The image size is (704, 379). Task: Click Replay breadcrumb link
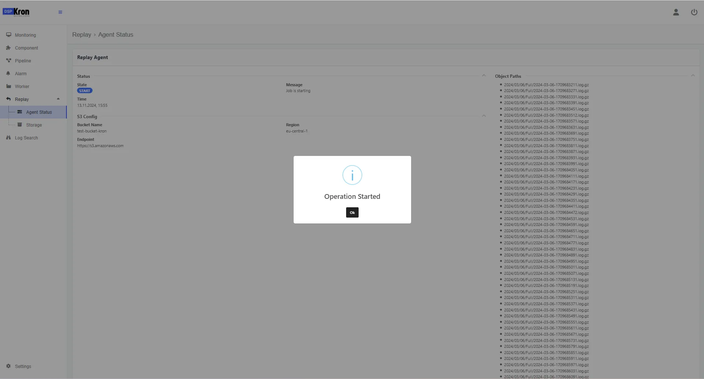coord(81,34)
